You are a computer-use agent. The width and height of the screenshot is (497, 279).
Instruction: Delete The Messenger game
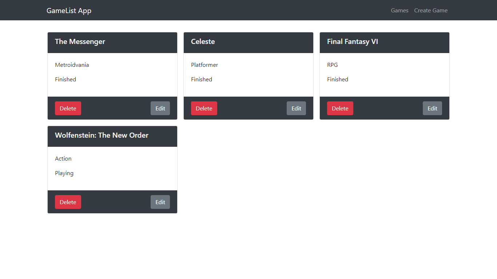pos(68,108)
